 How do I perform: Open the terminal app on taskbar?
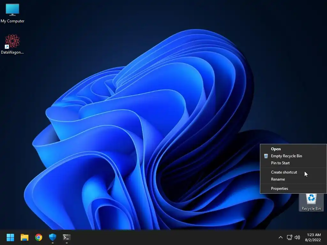click(x=67, y=237)
